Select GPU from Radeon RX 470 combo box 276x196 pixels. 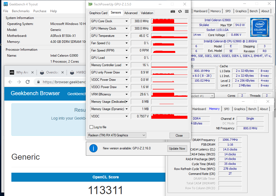coord(117,135)
